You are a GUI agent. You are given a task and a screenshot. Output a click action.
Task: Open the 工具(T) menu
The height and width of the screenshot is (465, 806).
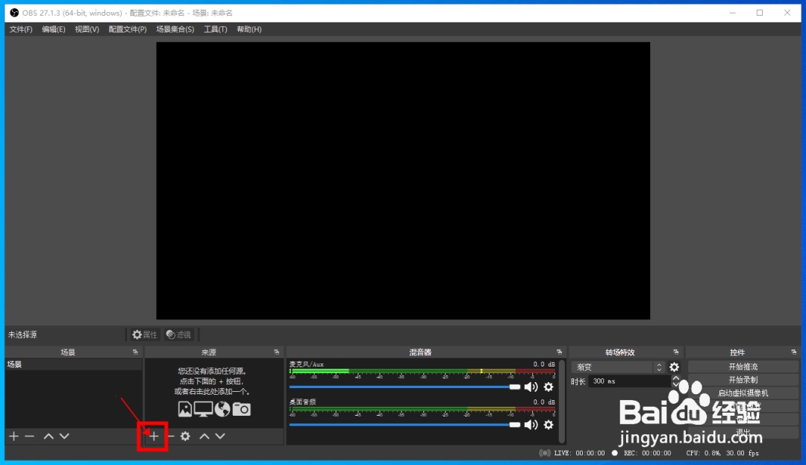coord(216,29)
